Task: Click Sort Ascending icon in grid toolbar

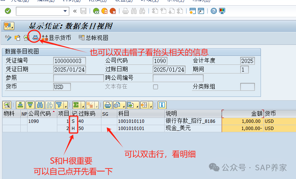Action: coord(20,105)
